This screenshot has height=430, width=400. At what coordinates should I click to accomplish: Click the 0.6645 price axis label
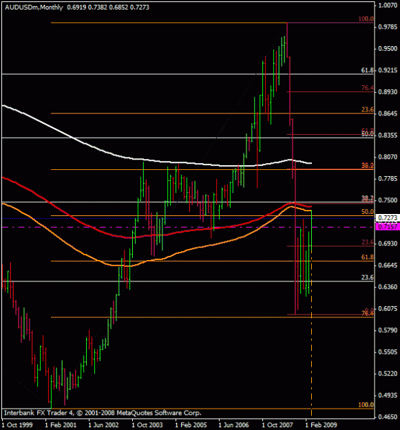[388, 265]
